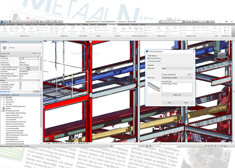This screenshot has height=168, width=235.
Task: Click the Intersect 2 Planes tool
Action: point(101,30)
